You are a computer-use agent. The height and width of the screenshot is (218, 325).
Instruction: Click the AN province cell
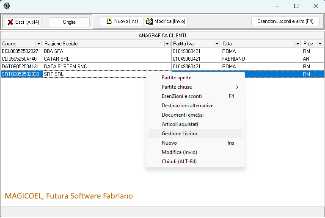click(x=313, y=59)
